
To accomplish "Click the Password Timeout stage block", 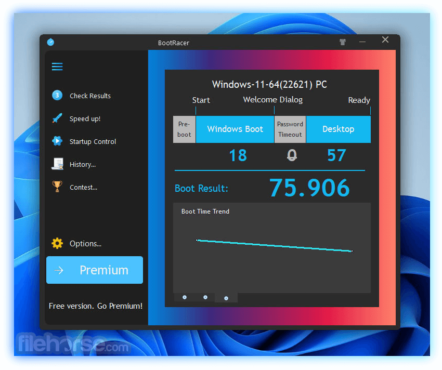I will 290,129.
